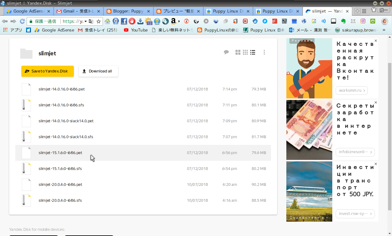The height and width of the screenshot is (236, 392).
Task: Bookmark this page with the star icon
Action: (99, 21)
